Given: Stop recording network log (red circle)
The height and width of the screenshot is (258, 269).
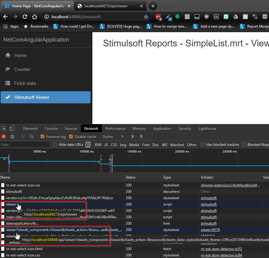Looking at the screenshot, I should coord(4,136).
